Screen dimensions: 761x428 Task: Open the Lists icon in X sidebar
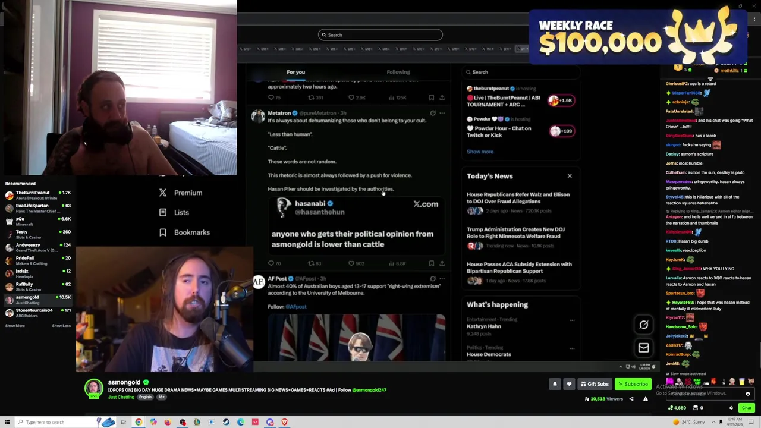tap(163, 212)
